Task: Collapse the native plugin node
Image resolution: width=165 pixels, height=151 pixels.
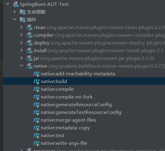Action: point(22,65)
